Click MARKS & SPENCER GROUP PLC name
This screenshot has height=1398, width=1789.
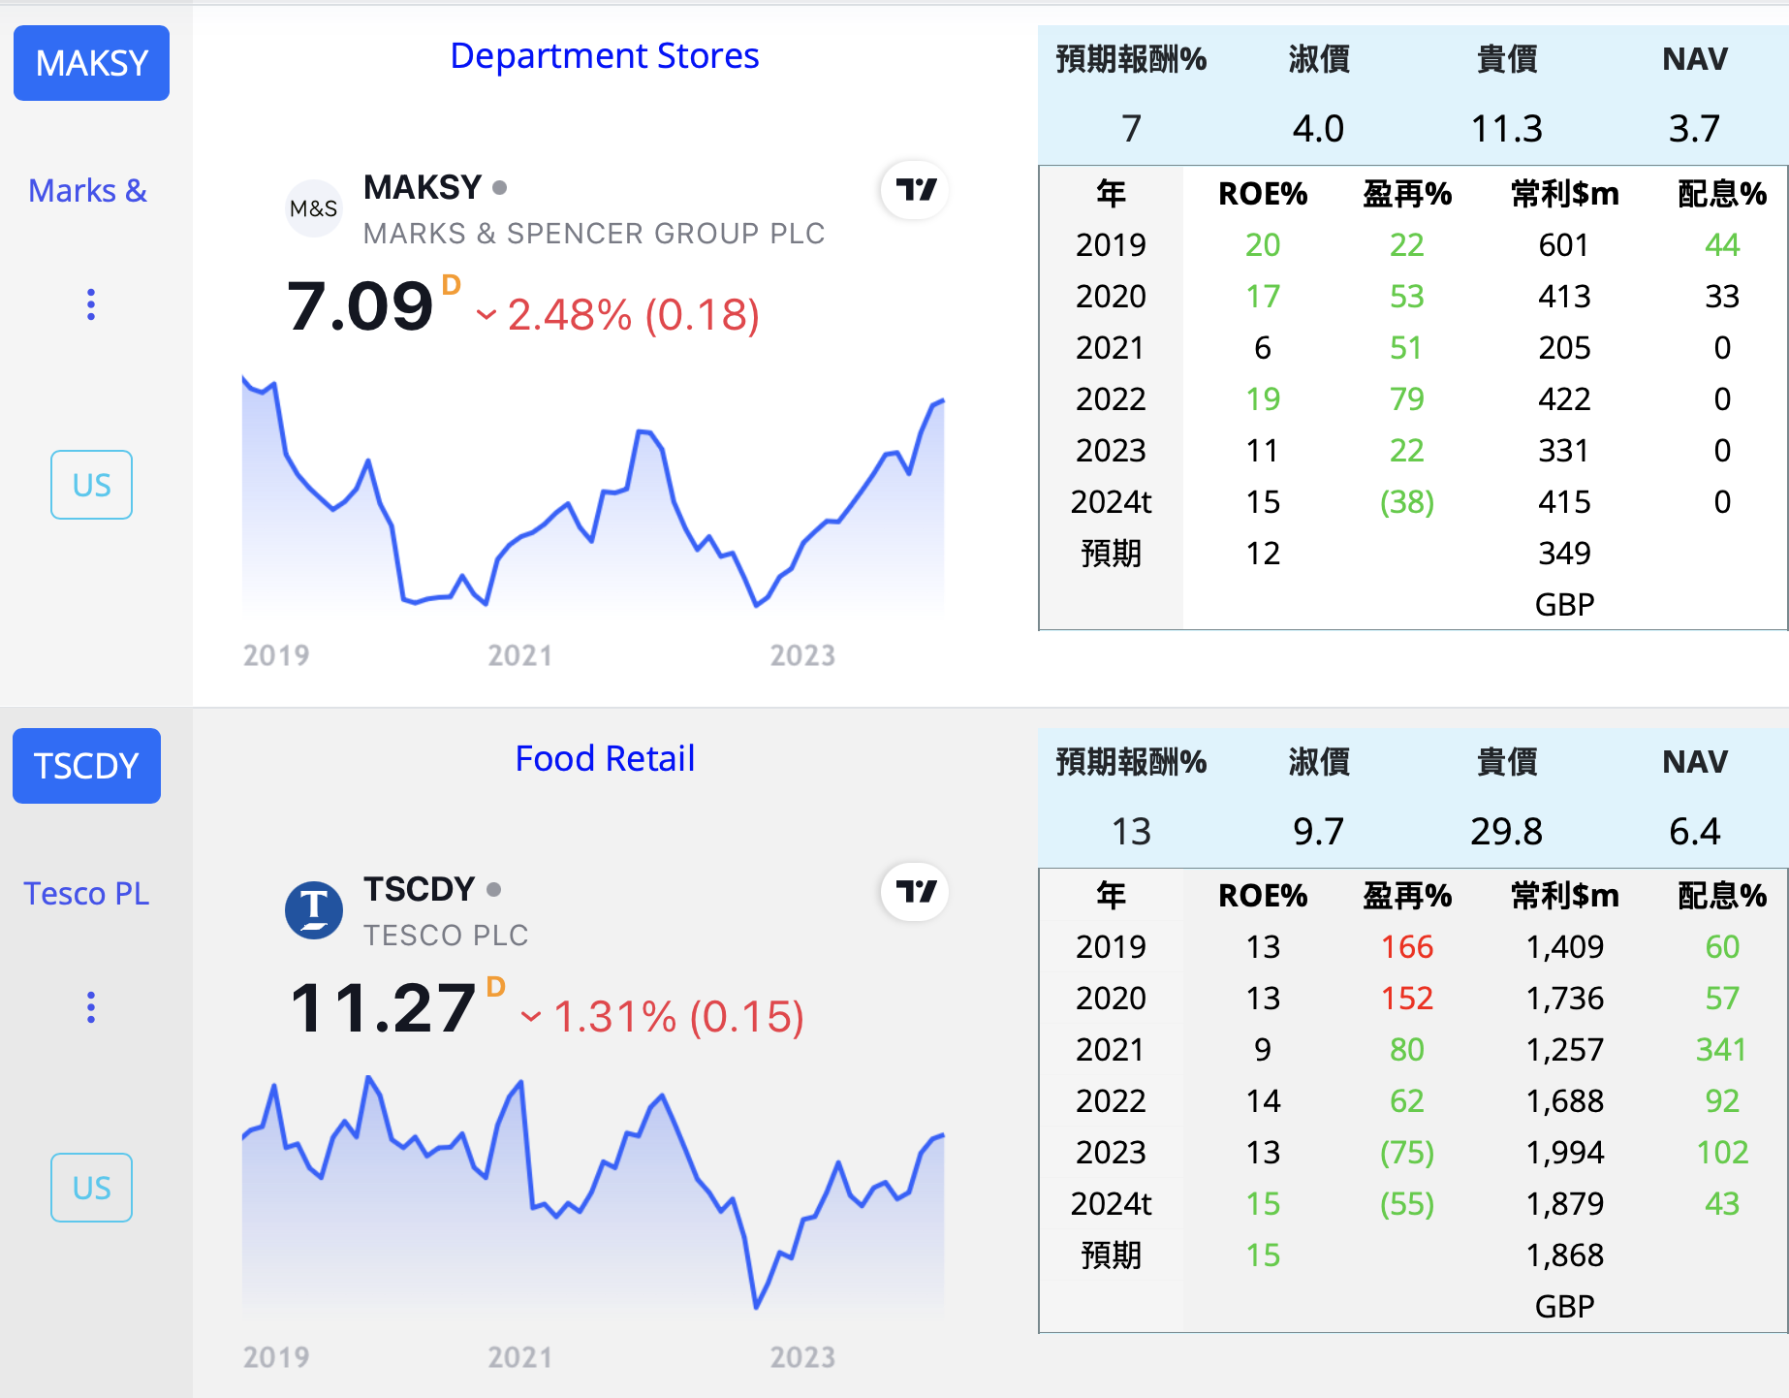pyautogui.click(x=594, y=234)
